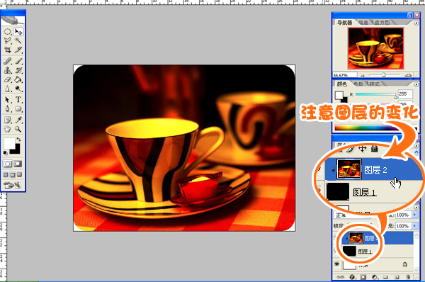
Task: Switch to the Histogram tab
Action: (x=382, y=23)
